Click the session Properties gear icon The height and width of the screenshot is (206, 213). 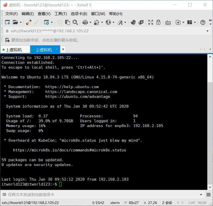pyautogui.click(x=47, y=22)
